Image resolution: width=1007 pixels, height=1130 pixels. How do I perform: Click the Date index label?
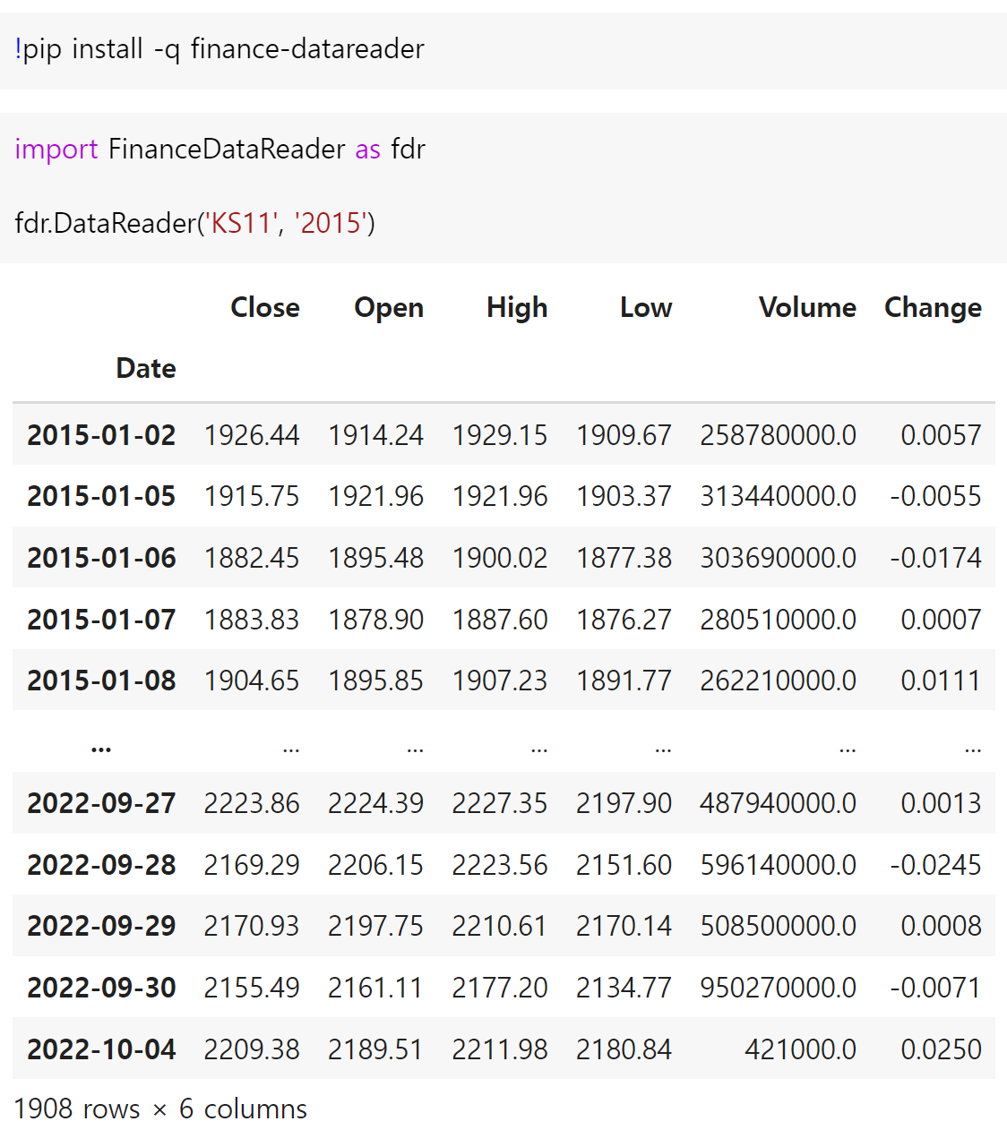click(x=146, y=367)
